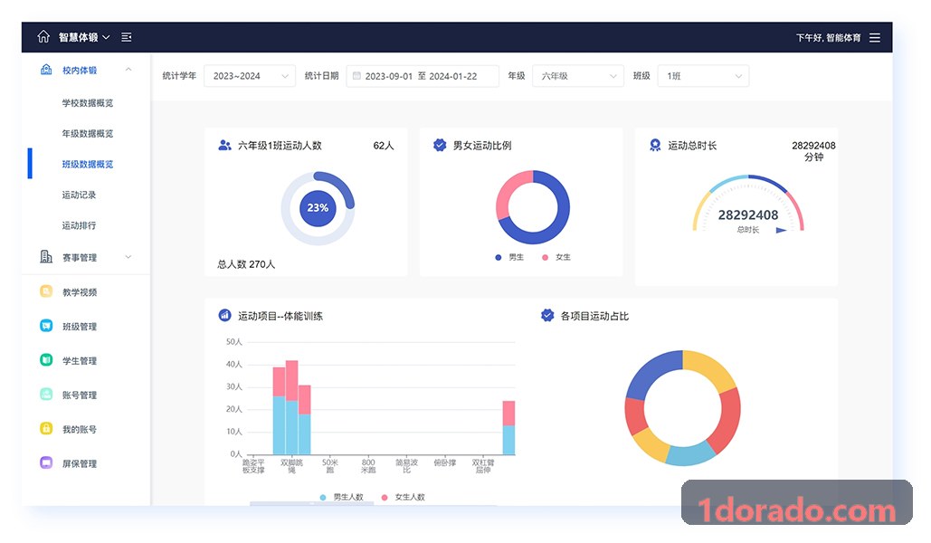Open the 统计学年 2023~2024 dropdown

click(x=250, y=76)
